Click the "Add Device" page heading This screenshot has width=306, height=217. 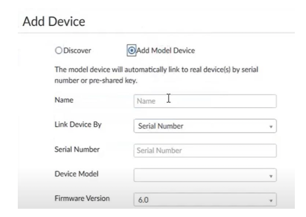point(54,22)
